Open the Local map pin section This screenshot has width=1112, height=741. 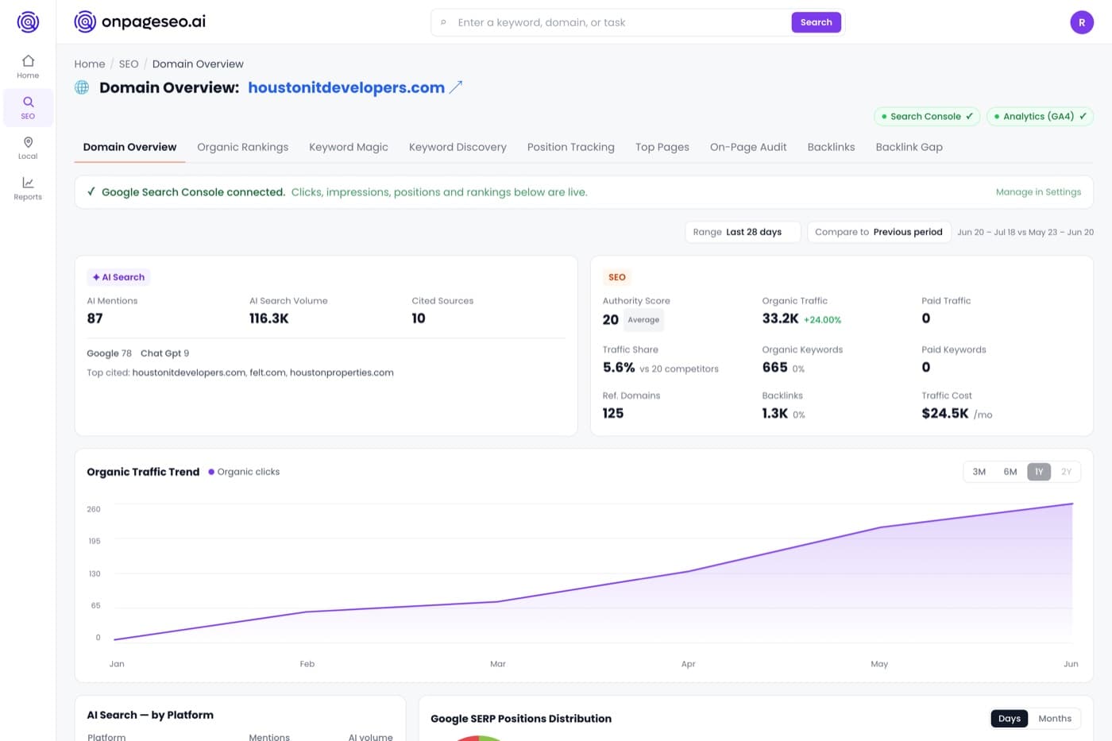[28, 148]
